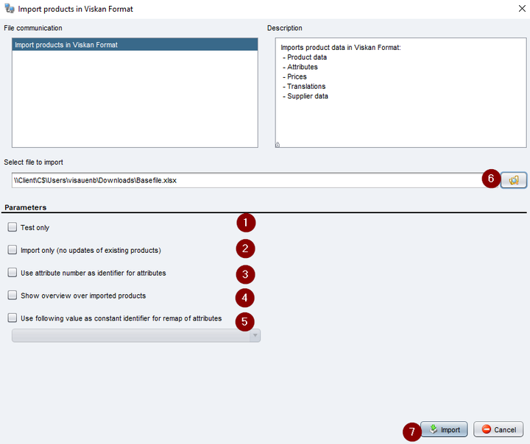Click the application icon in the title bar

9,10
